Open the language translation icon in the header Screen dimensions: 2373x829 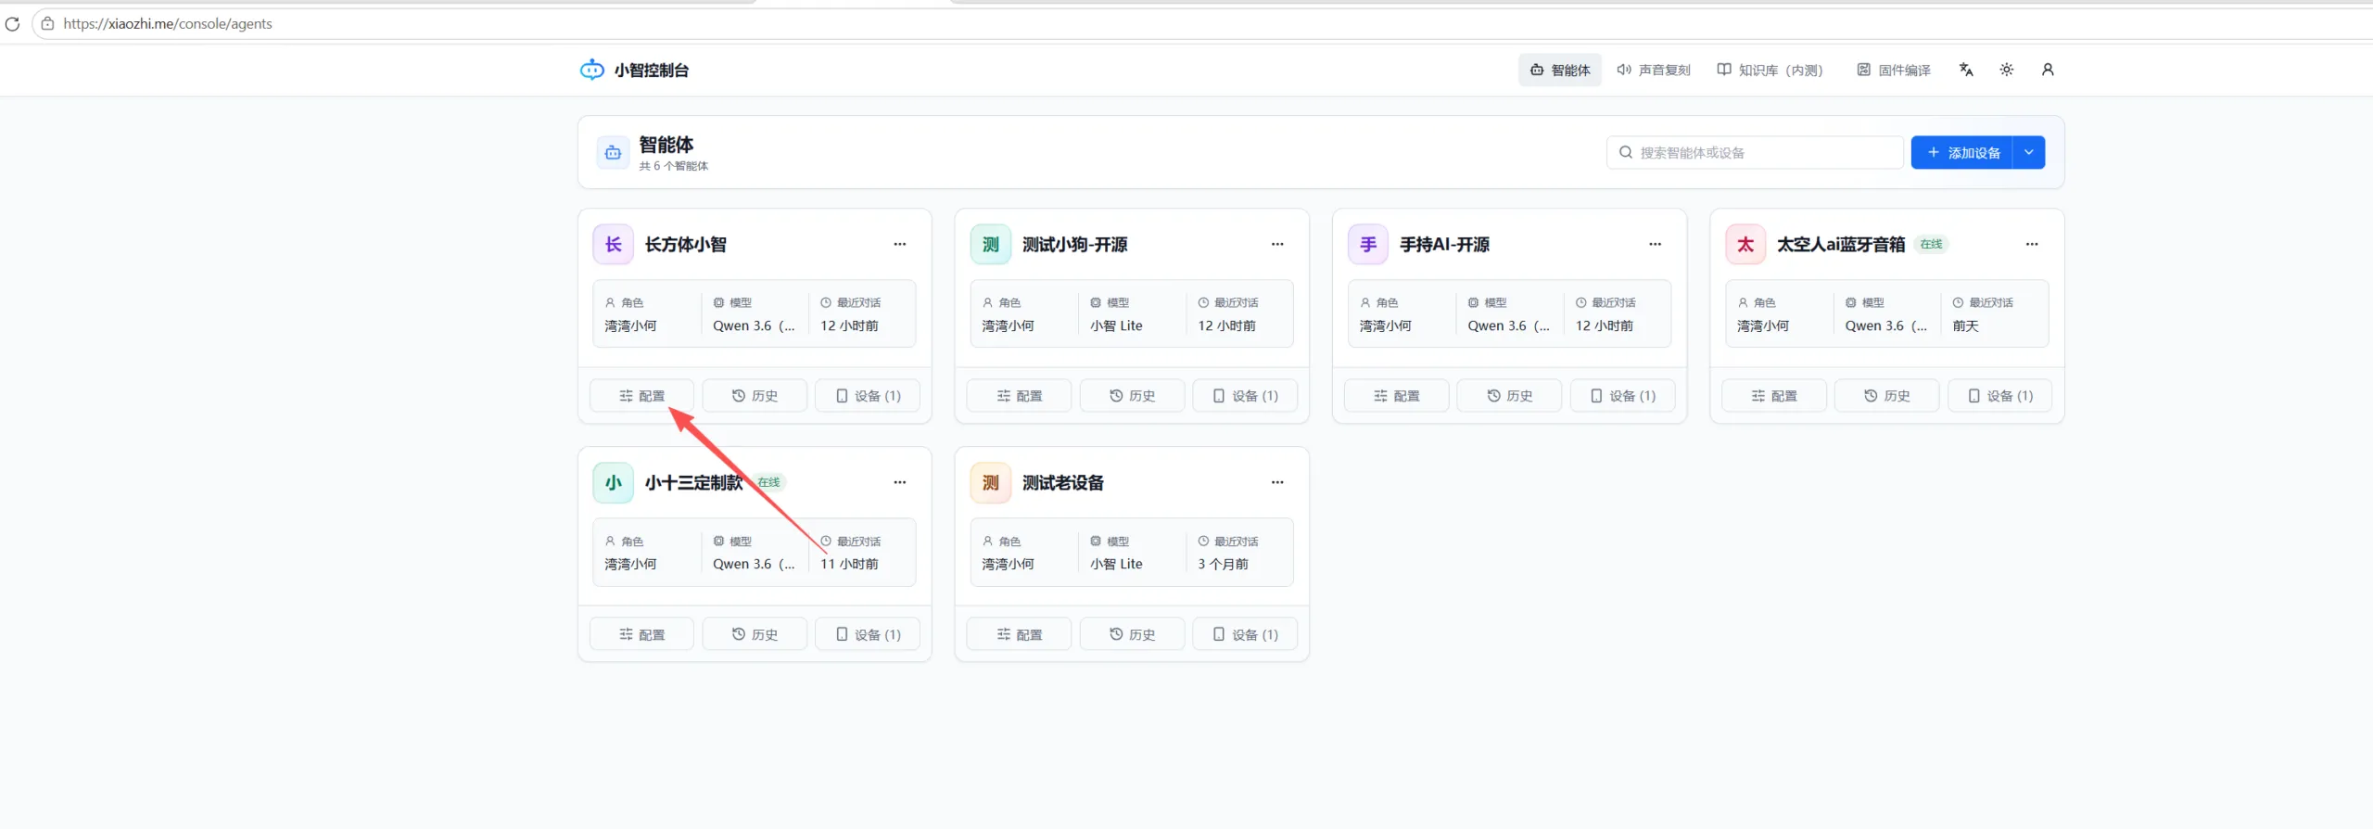(1966, 70)
